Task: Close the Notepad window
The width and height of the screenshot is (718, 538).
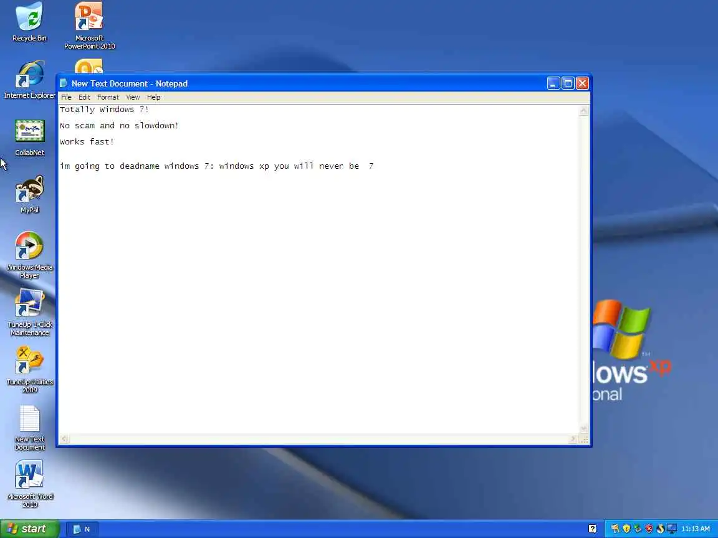Action: pyautogui.click(x=582, y=83)
